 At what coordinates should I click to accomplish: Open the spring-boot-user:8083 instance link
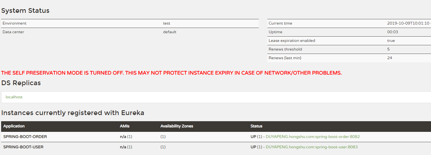tap(312, 147)
